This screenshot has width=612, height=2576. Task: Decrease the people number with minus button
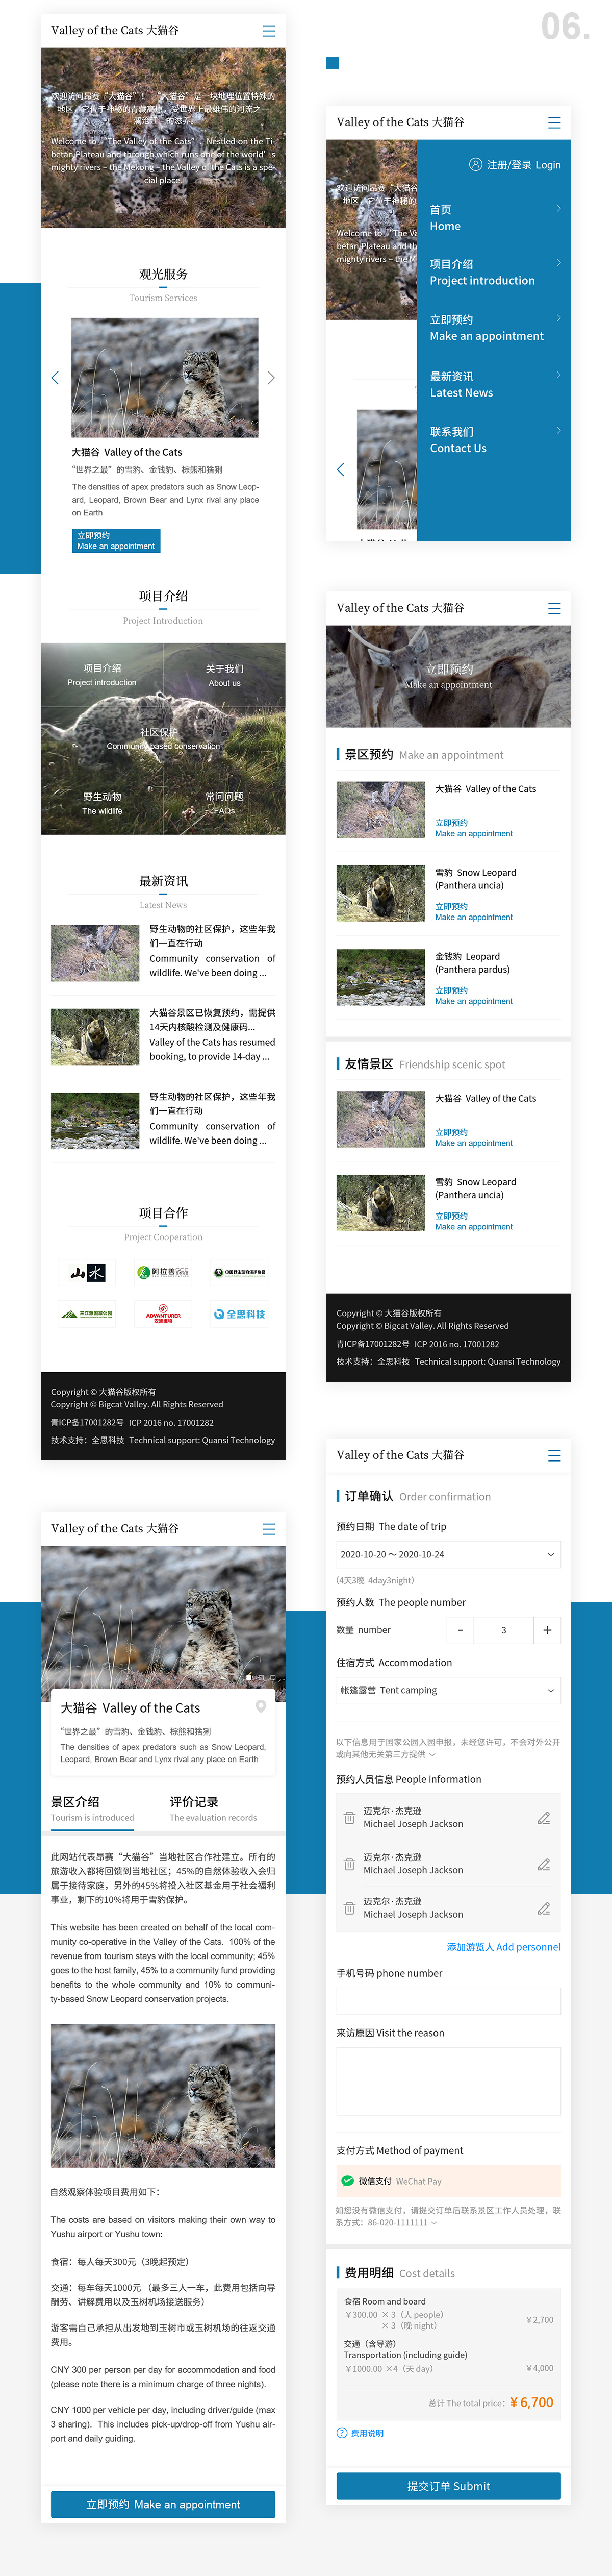tap(460, 1630)
